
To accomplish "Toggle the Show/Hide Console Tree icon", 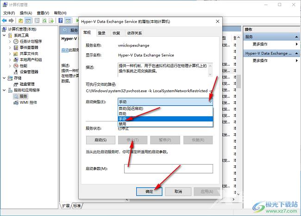I will (28, 20).
